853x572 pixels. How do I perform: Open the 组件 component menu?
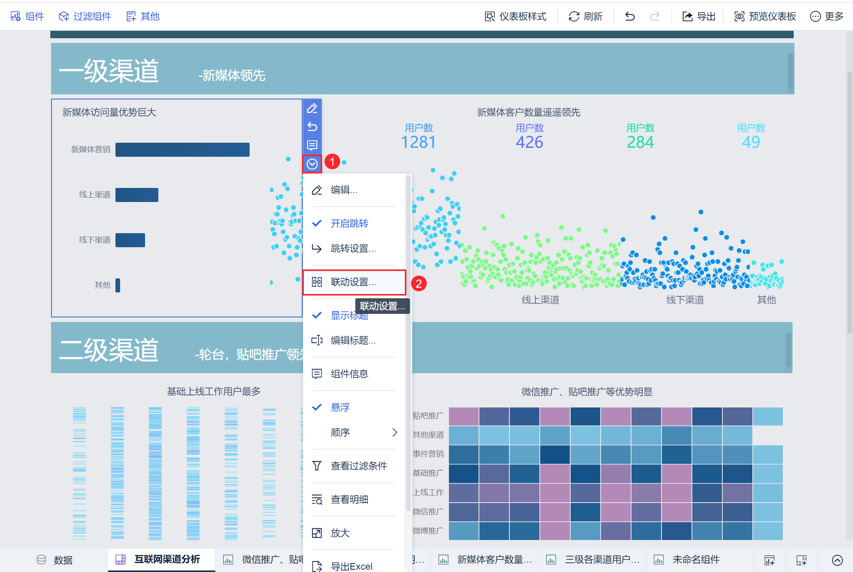pyautogui.click(x=27, y=16)
